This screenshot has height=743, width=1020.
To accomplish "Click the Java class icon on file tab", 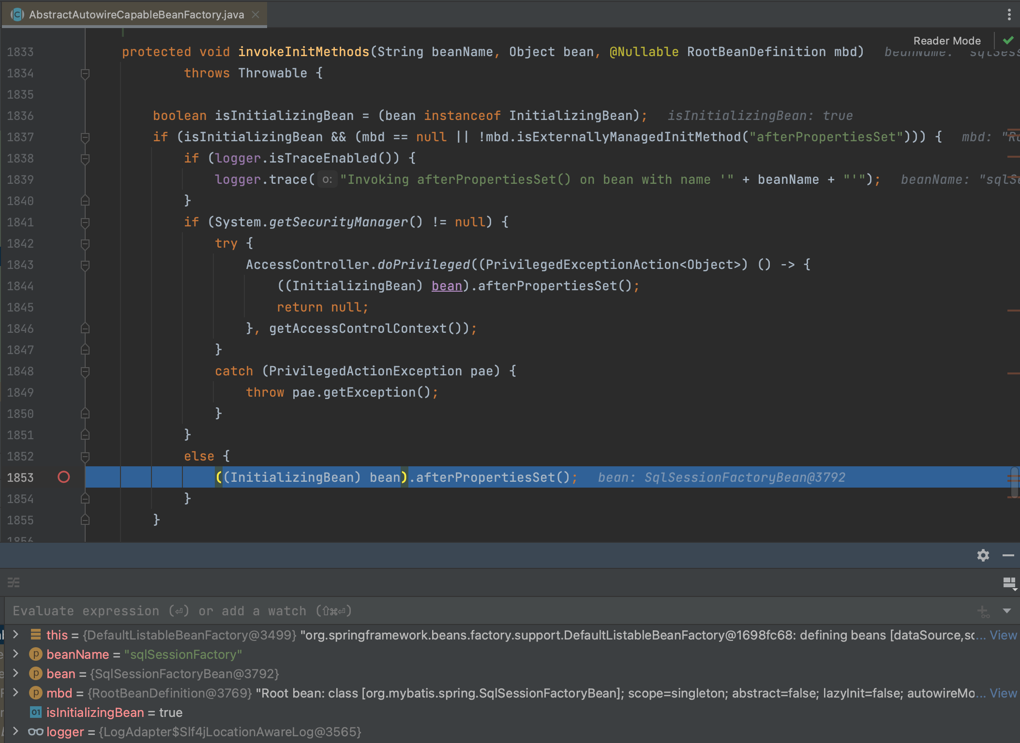I will 17,15.
